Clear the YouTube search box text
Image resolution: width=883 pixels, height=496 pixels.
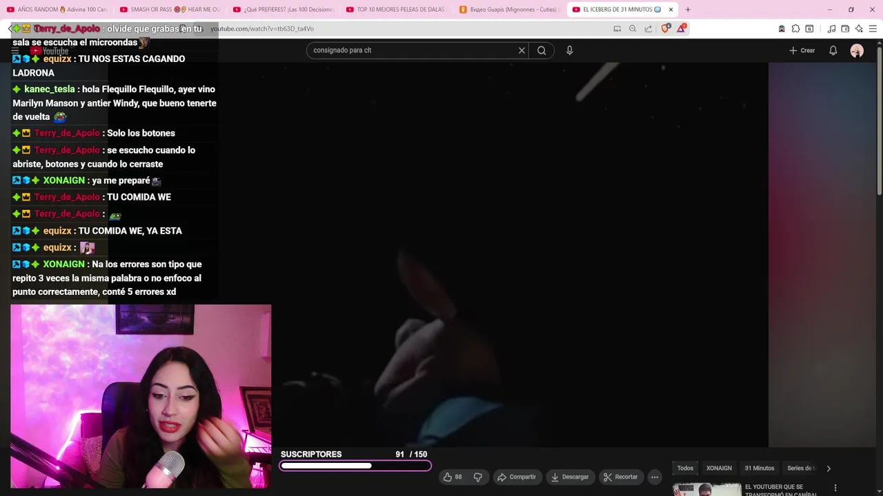click(x=522, y=50)
